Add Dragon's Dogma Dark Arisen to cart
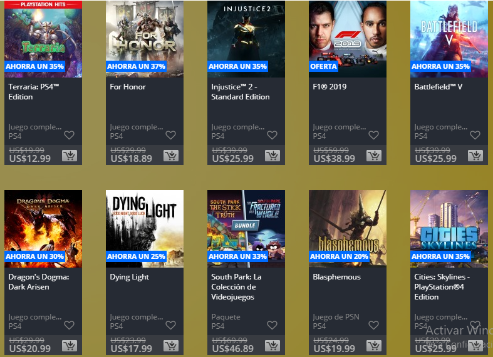Viewport: 493px width, 357px height. coord(70,346)
